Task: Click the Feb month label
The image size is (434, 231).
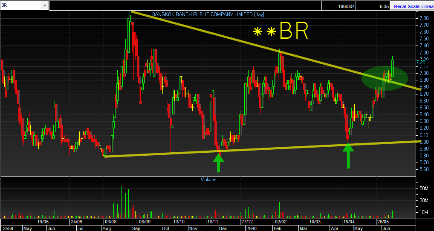Action: click(277, 228)
